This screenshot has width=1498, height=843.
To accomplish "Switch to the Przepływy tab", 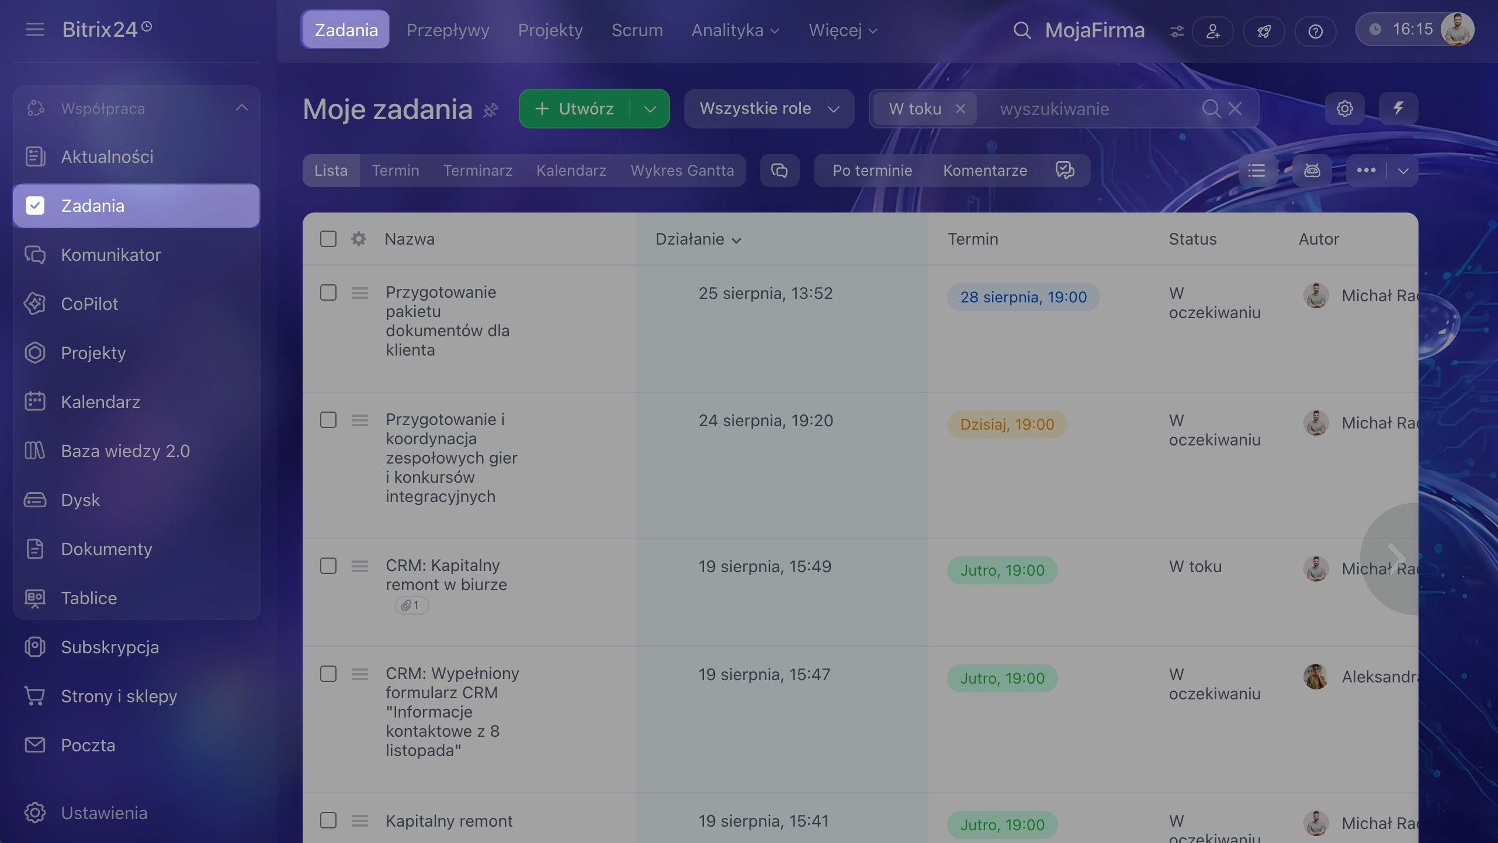I will [x=448, y=30].
